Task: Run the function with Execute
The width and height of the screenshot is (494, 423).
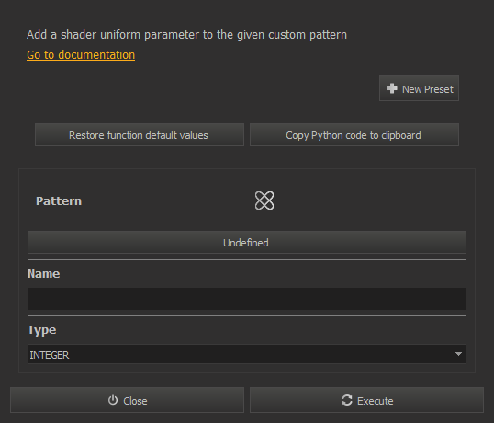Action: [366, 400]
